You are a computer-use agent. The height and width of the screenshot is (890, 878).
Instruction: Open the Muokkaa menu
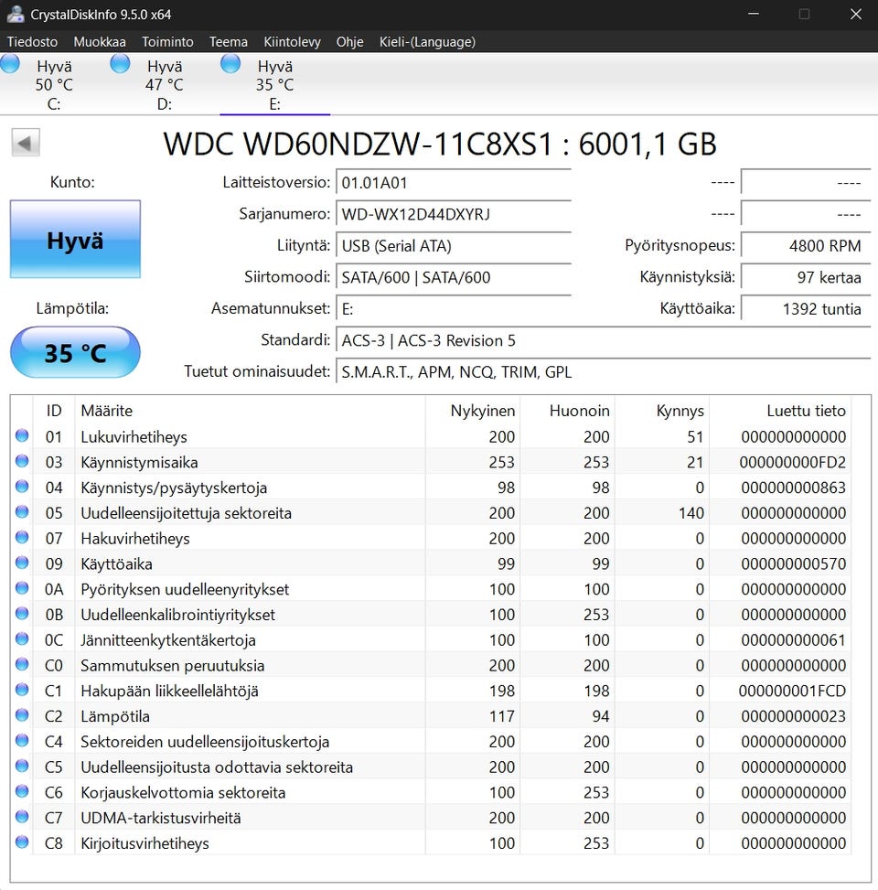click(x=100, y=42)
